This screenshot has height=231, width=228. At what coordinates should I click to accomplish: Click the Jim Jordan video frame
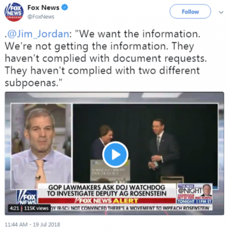pos(41,146)
